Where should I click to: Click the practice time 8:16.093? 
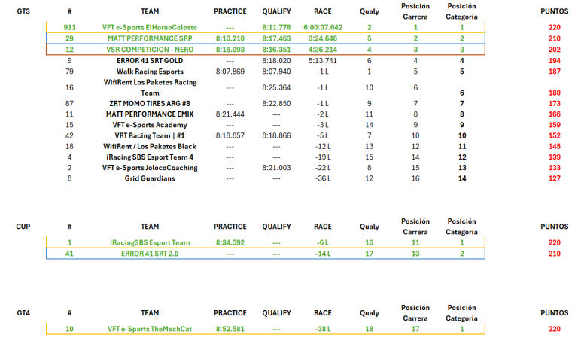tap(230, 50)
